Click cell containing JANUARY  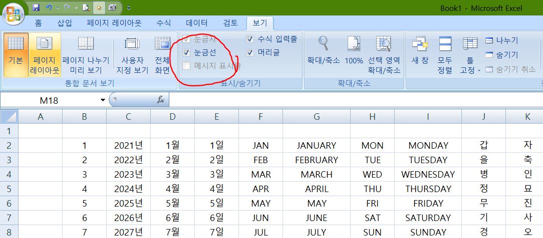pyautogui.click(x=317, y=146)
